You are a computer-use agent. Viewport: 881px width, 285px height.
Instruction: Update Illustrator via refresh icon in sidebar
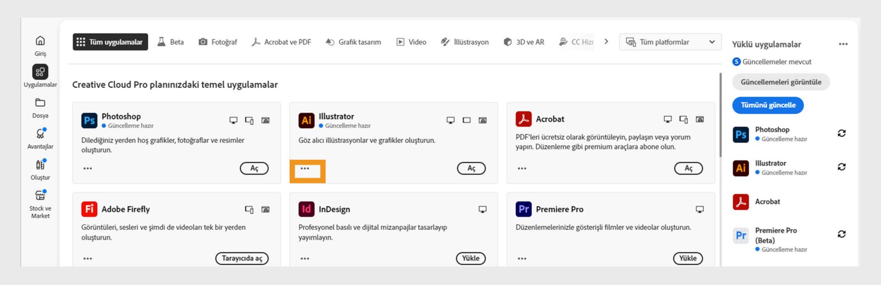pyautogui.click(x=842, y=167)
